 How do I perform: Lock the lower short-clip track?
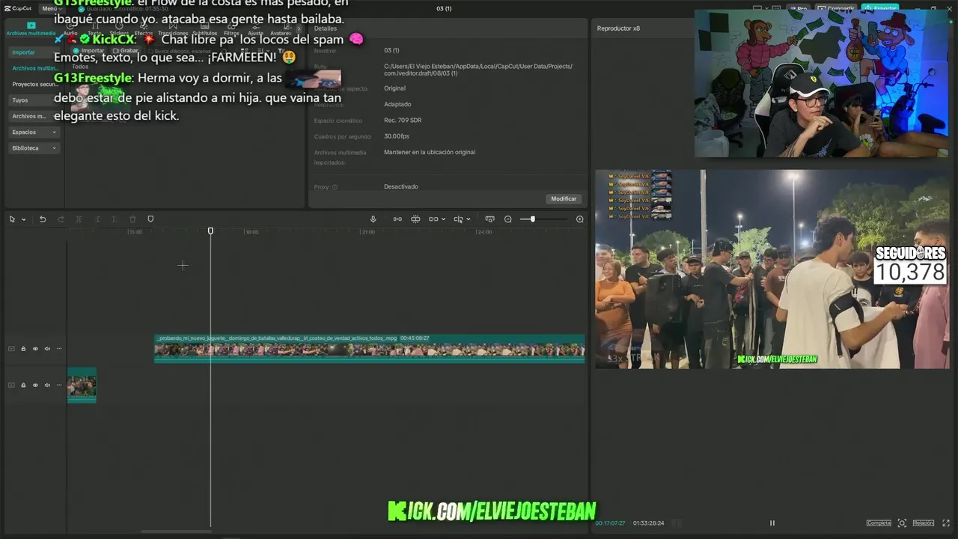tap(23, 386)
